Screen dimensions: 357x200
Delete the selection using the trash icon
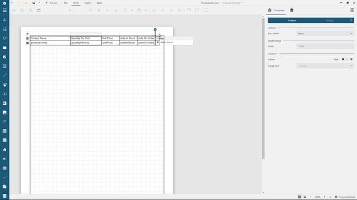coord(39,11)
